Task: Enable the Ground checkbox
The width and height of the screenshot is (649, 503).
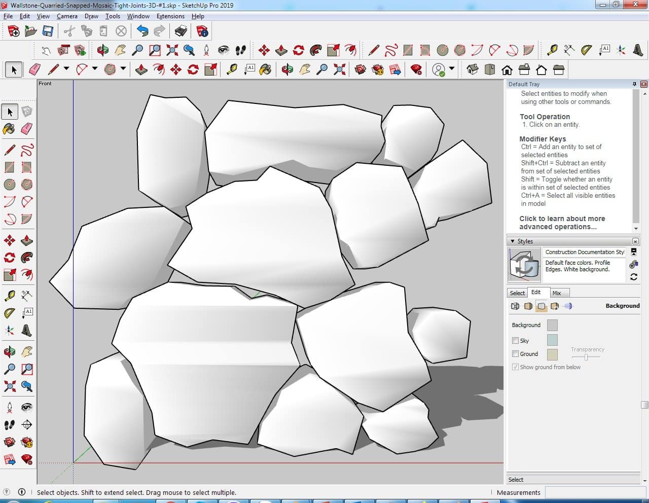Action: pos(516,354)
